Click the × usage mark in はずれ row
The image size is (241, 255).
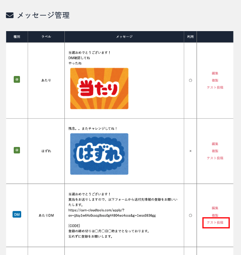(190, 151)
